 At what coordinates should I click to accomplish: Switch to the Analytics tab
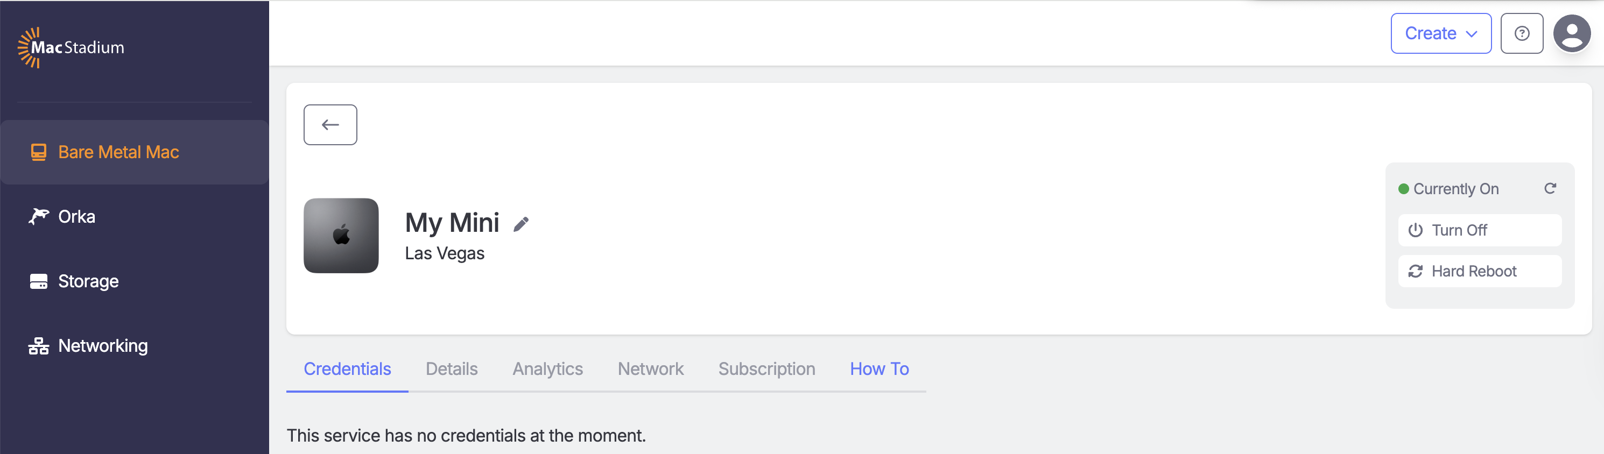point(547,369)
